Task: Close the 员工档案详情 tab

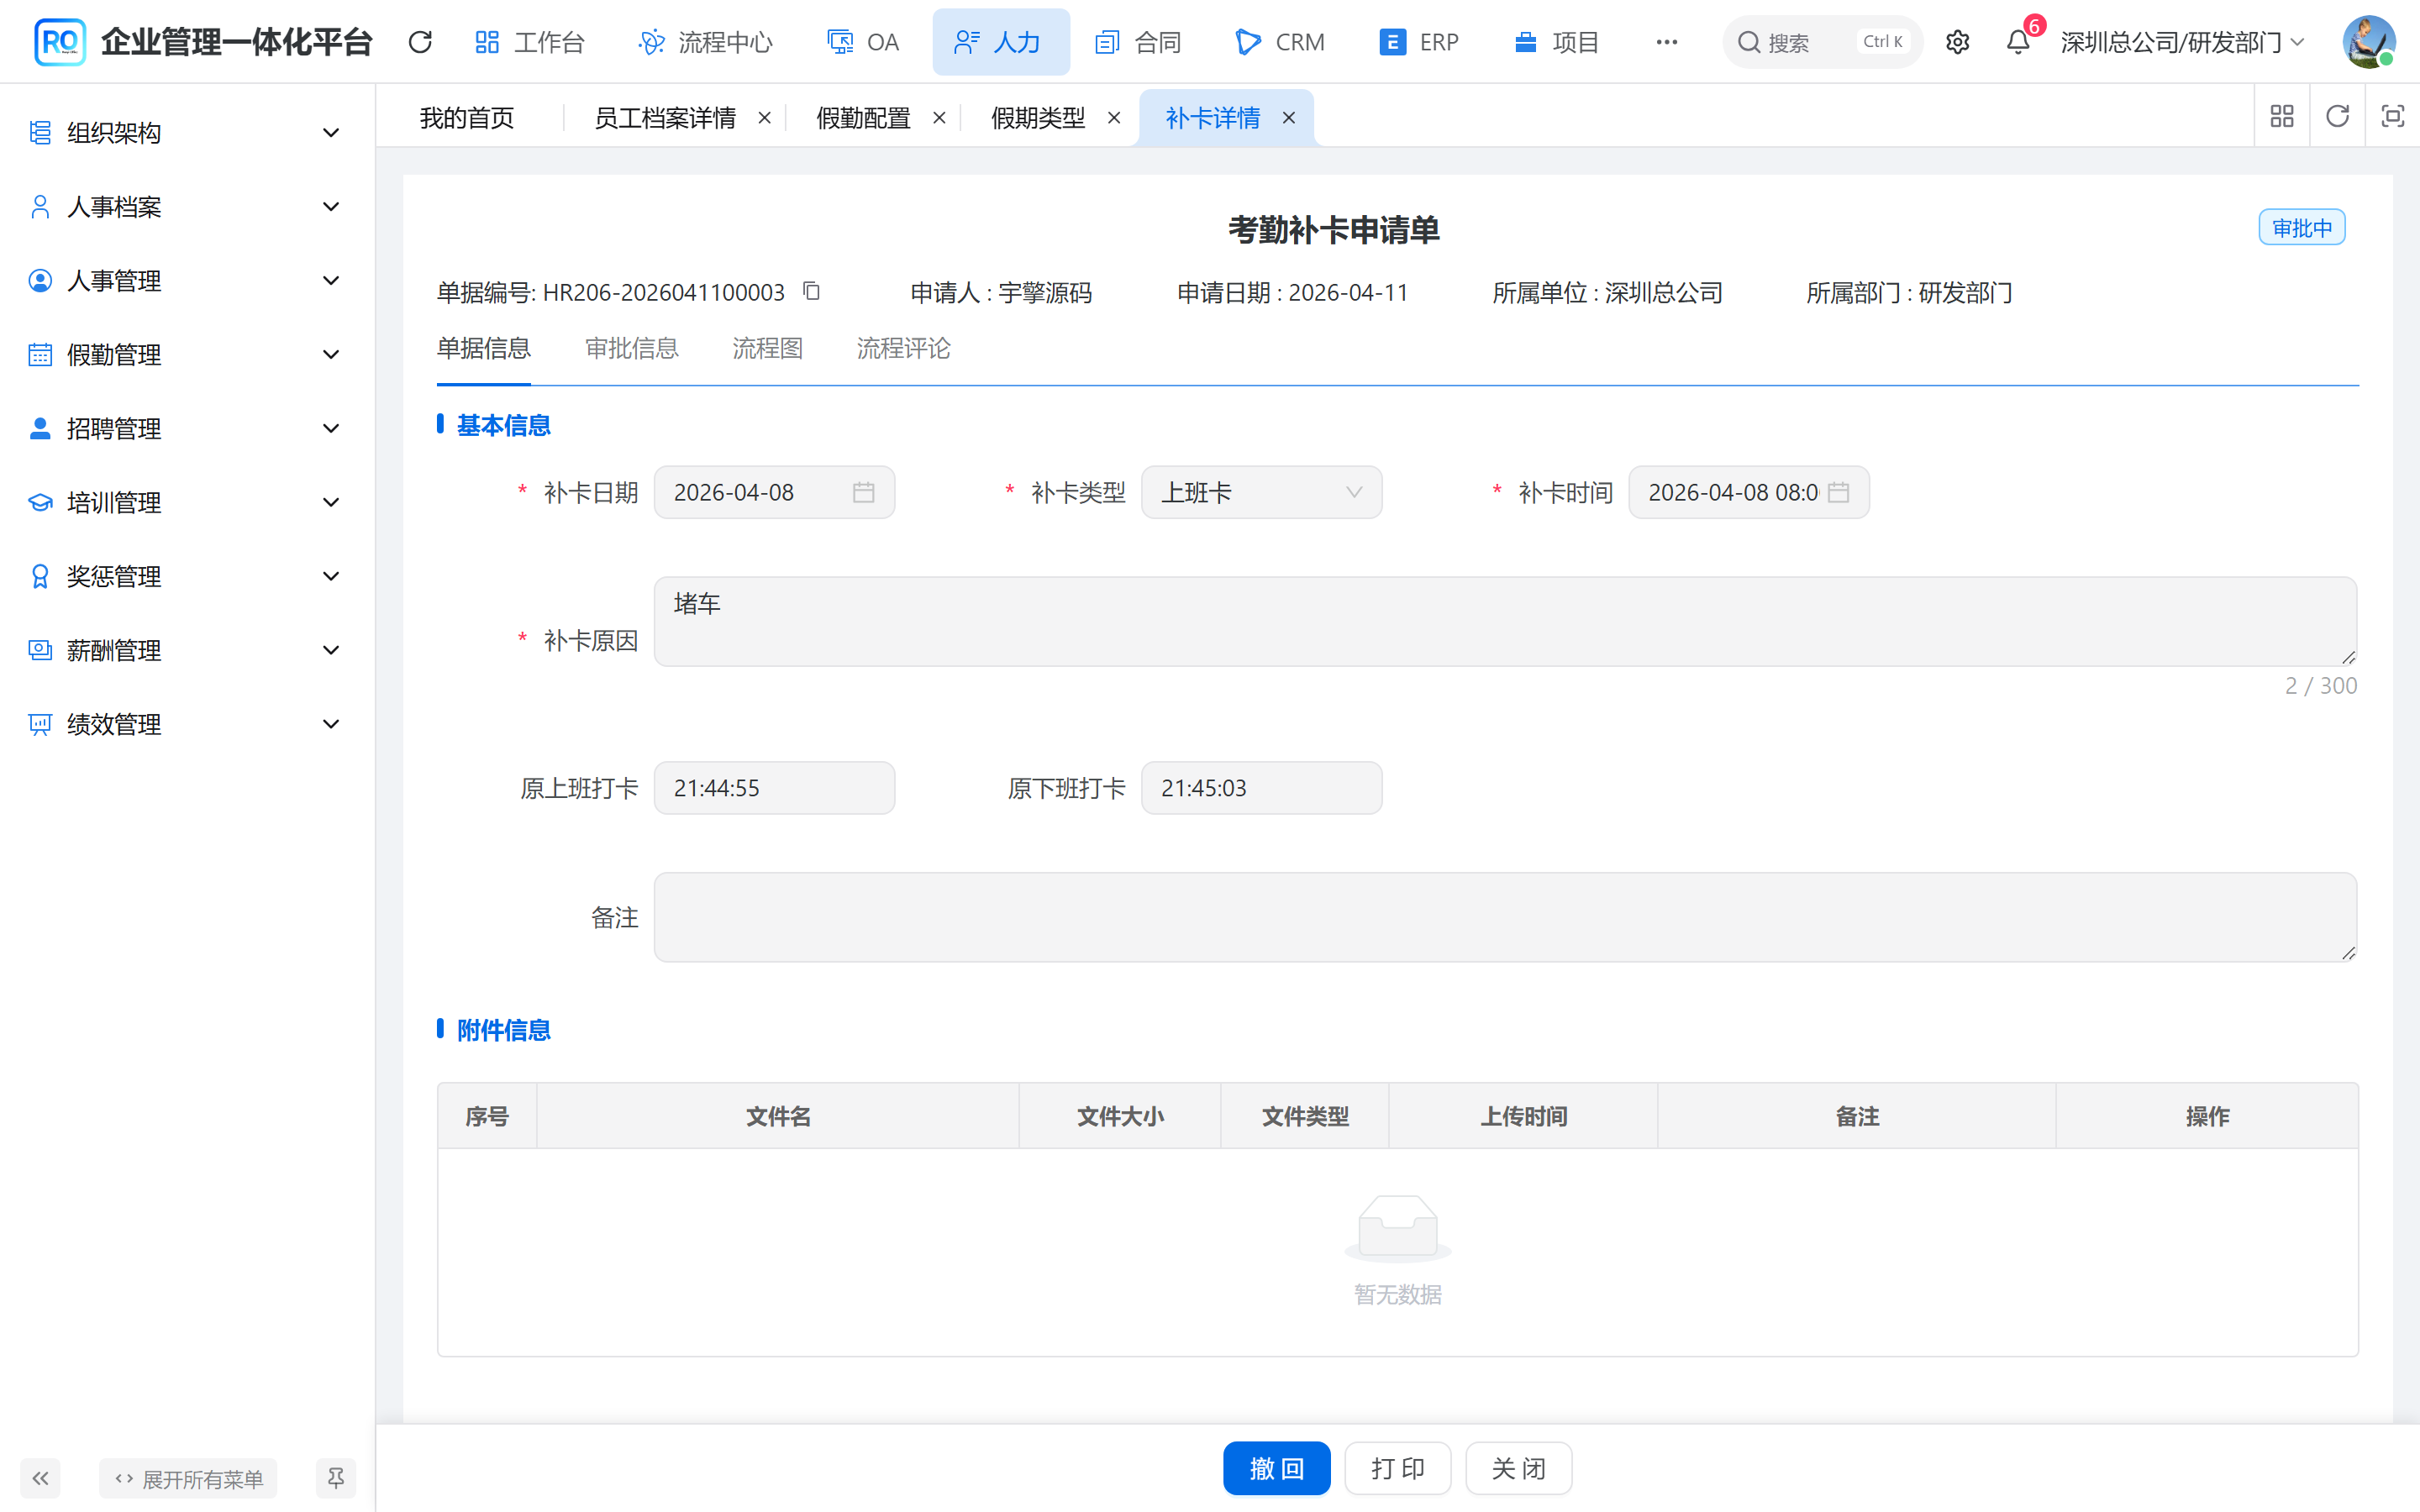Action: pyautogui.click(x=764, y=118)
